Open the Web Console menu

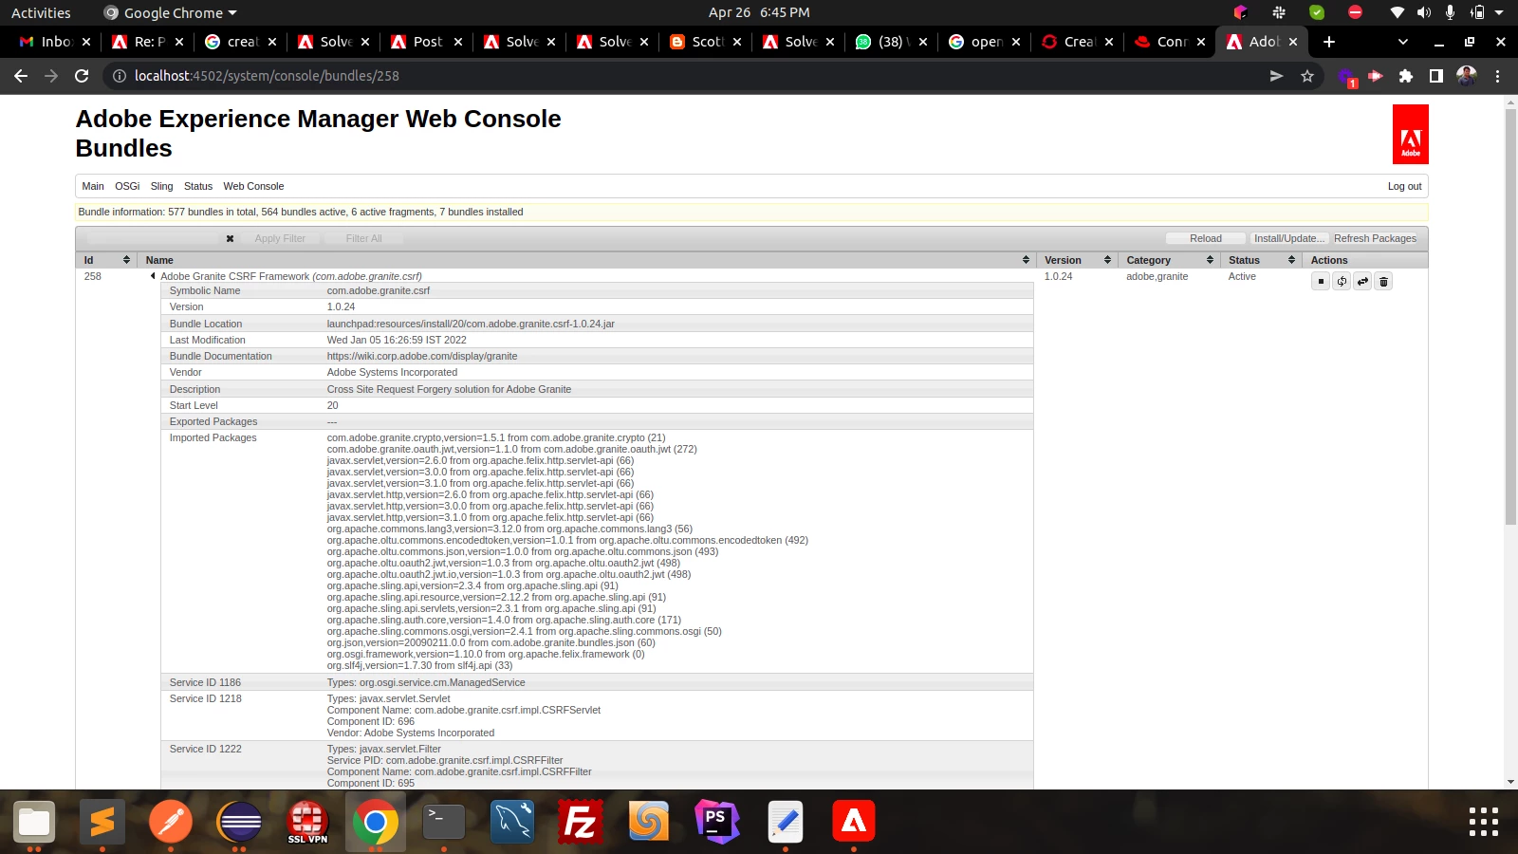[x=253, y=186]
